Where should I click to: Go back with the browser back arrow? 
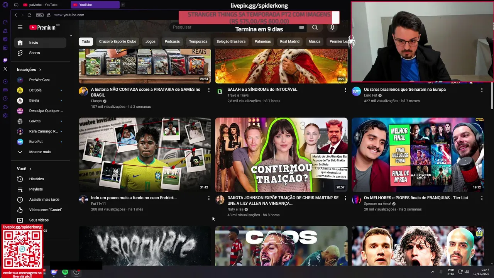(15, 15)
